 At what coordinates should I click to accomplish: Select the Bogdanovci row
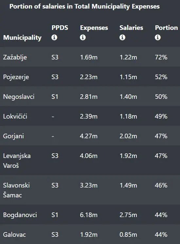click(x=90, y=214)
